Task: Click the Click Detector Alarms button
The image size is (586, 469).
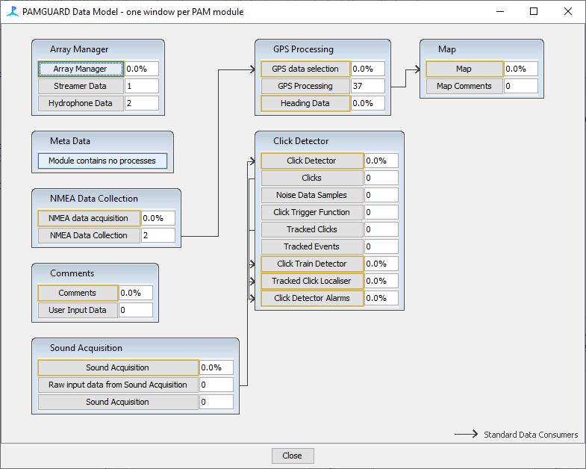Action: (312, 298)
